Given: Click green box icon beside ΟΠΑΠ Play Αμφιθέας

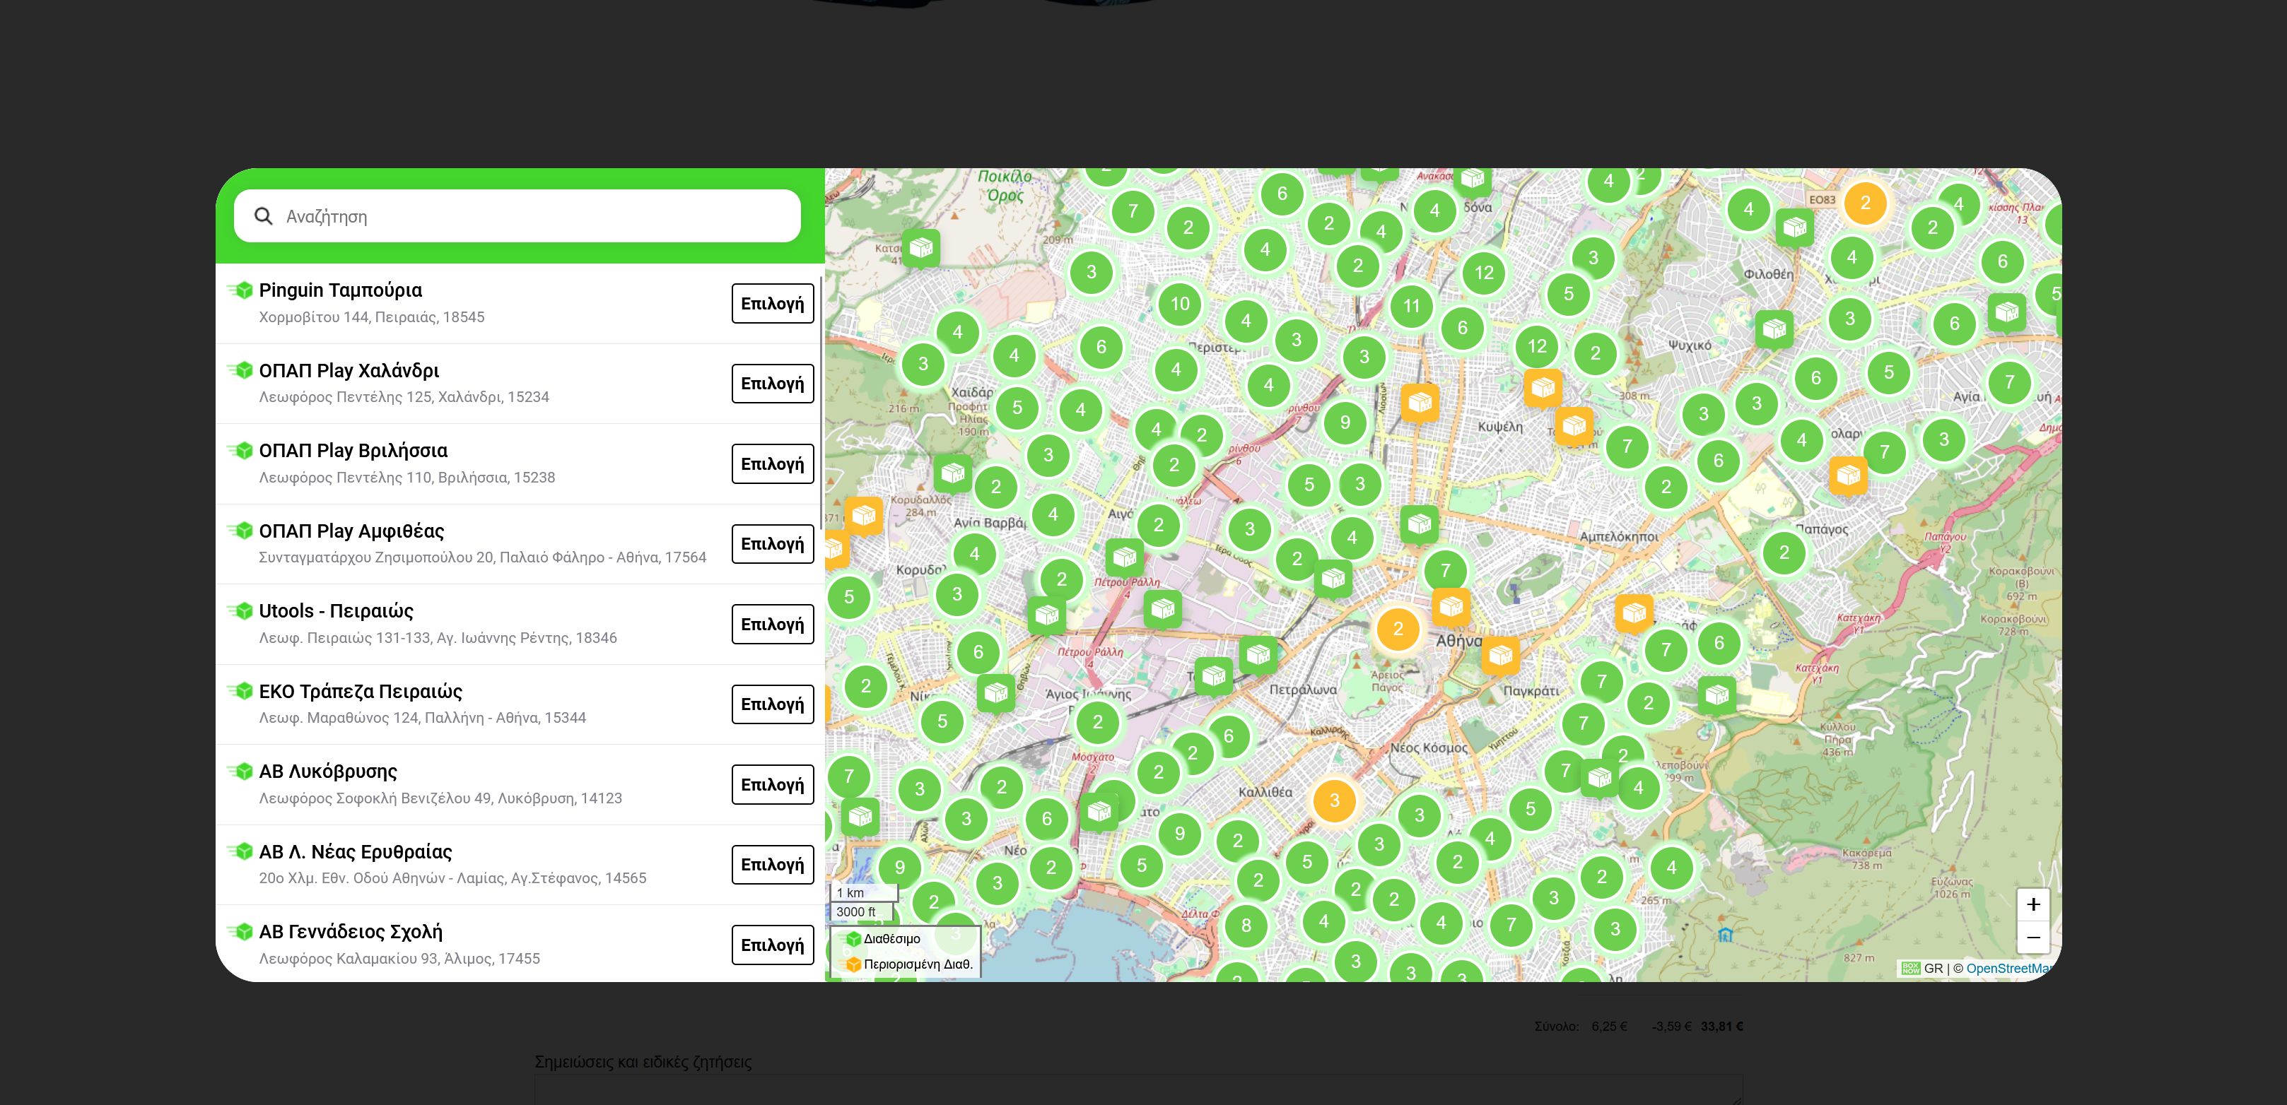Looking at the screenshot, I should click(x=242, y=531).
